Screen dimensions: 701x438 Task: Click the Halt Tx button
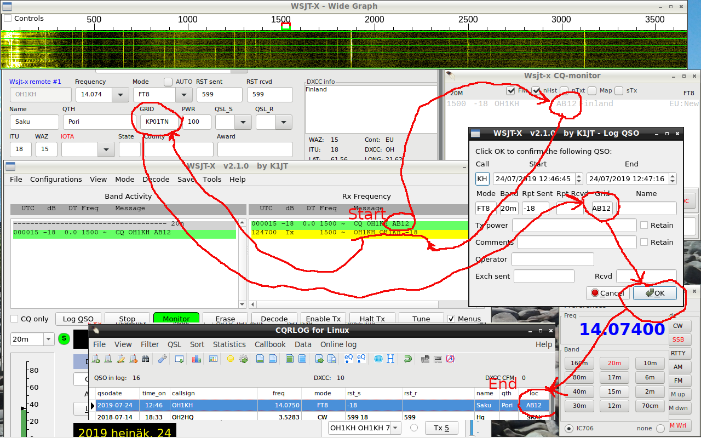[372, 319]
